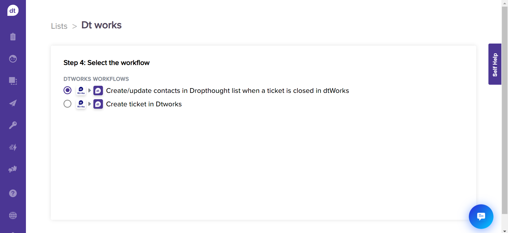Expand the arrow beside Create ticket workflow
This screenshot has width=508, height=233.
[89, 104]
